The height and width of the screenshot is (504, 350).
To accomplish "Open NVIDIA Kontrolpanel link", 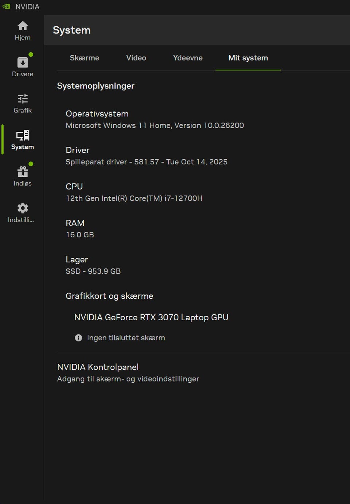I will coord(98,367).
